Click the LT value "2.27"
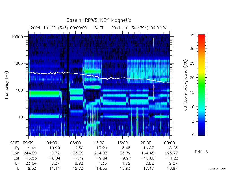The height and width of the screenshot is (170, 226). 173,163
